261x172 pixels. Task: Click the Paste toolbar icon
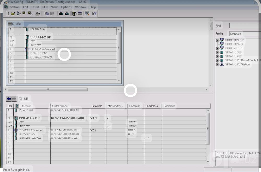pos(52,14)
